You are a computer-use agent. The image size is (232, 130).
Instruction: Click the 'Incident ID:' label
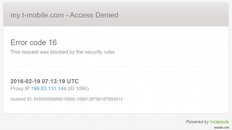21,99
